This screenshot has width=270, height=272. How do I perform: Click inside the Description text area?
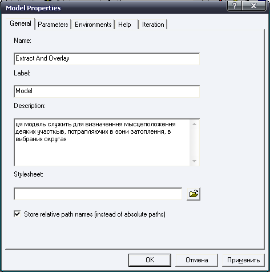(102, 142)
